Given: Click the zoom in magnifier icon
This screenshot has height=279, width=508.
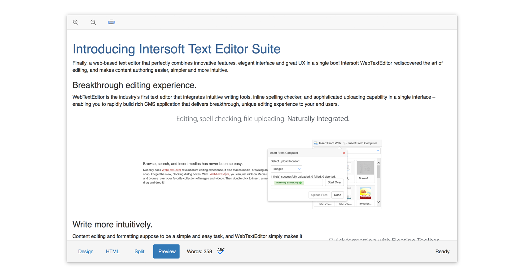Looking at the screenshot, I should point(76,22).
